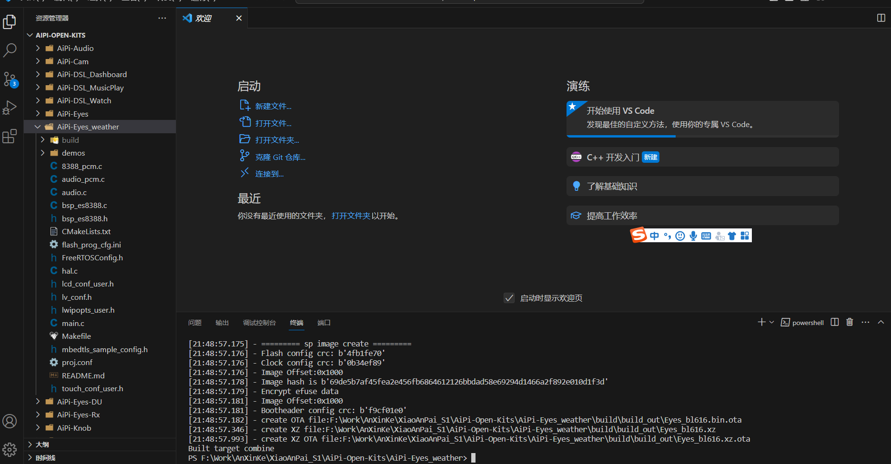Expand the 大纲 outline section
Viewport: 891px width, 464px height.
click(x=100, y=444)
